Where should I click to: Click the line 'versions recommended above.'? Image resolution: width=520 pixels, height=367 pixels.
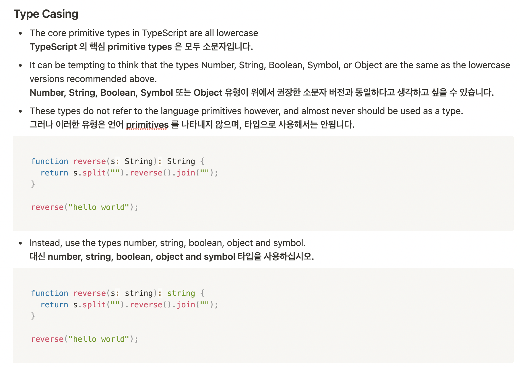[93, 79]
